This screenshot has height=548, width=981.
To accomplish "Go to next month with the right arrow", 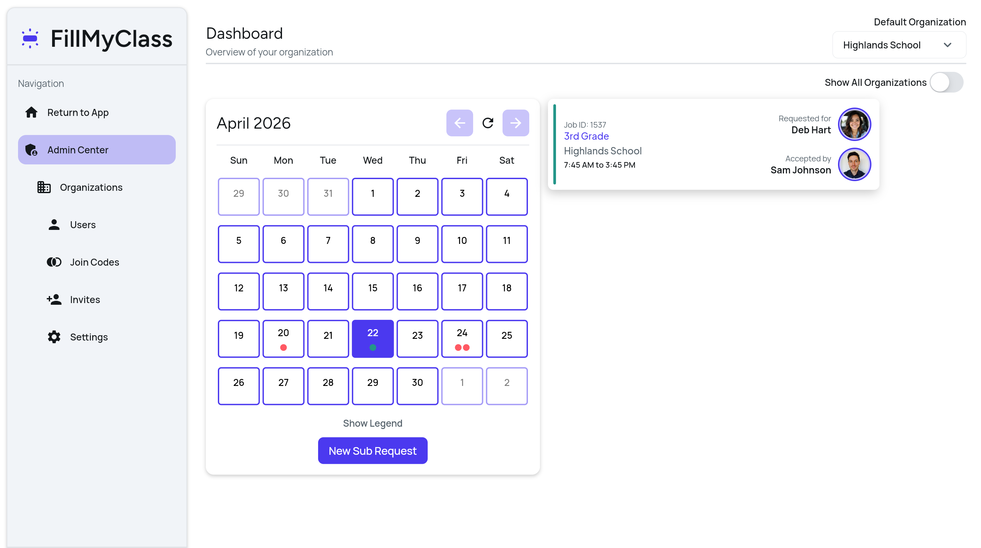I will (516, 123).
